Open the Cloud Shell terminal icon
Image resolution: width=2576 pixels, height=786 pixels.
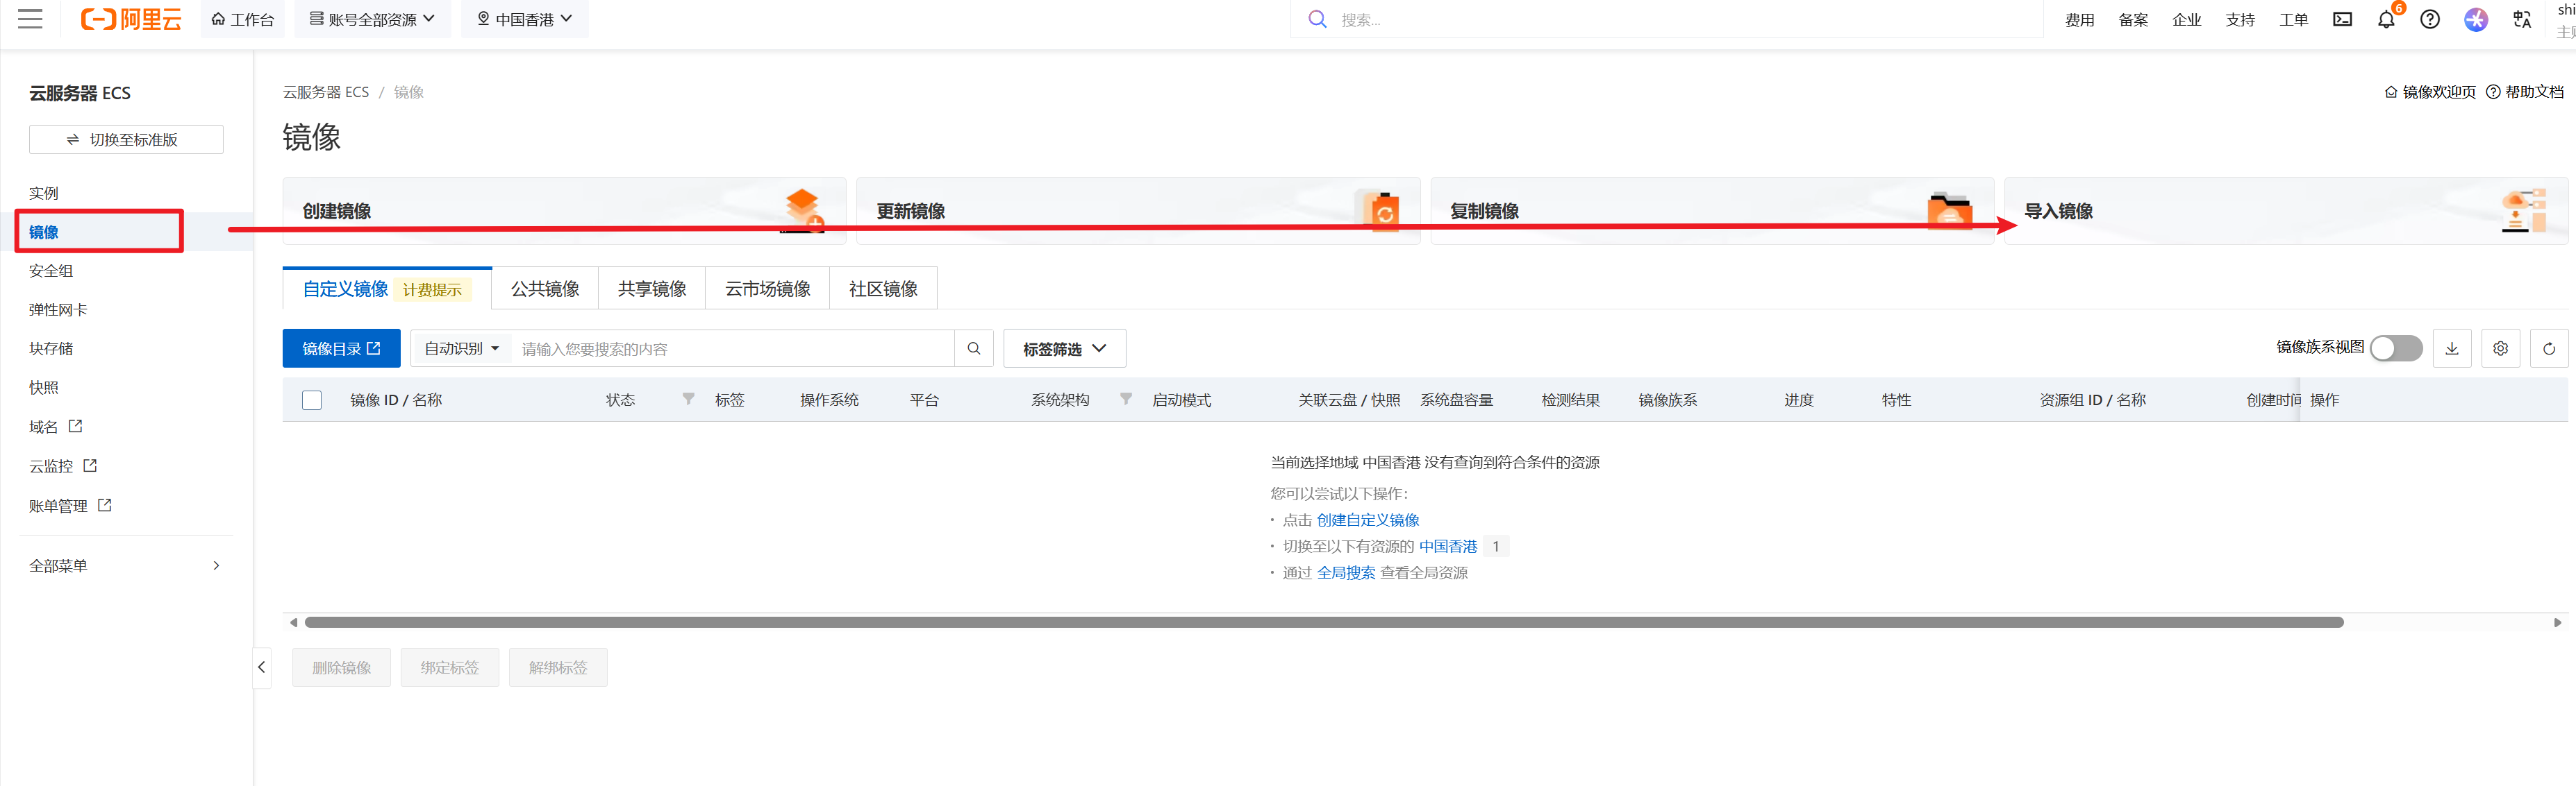(2342, 19)
